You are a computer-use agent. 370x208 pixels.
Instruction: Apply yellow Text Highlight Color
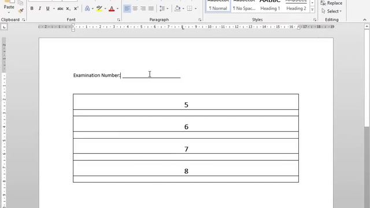click(99, 9)
